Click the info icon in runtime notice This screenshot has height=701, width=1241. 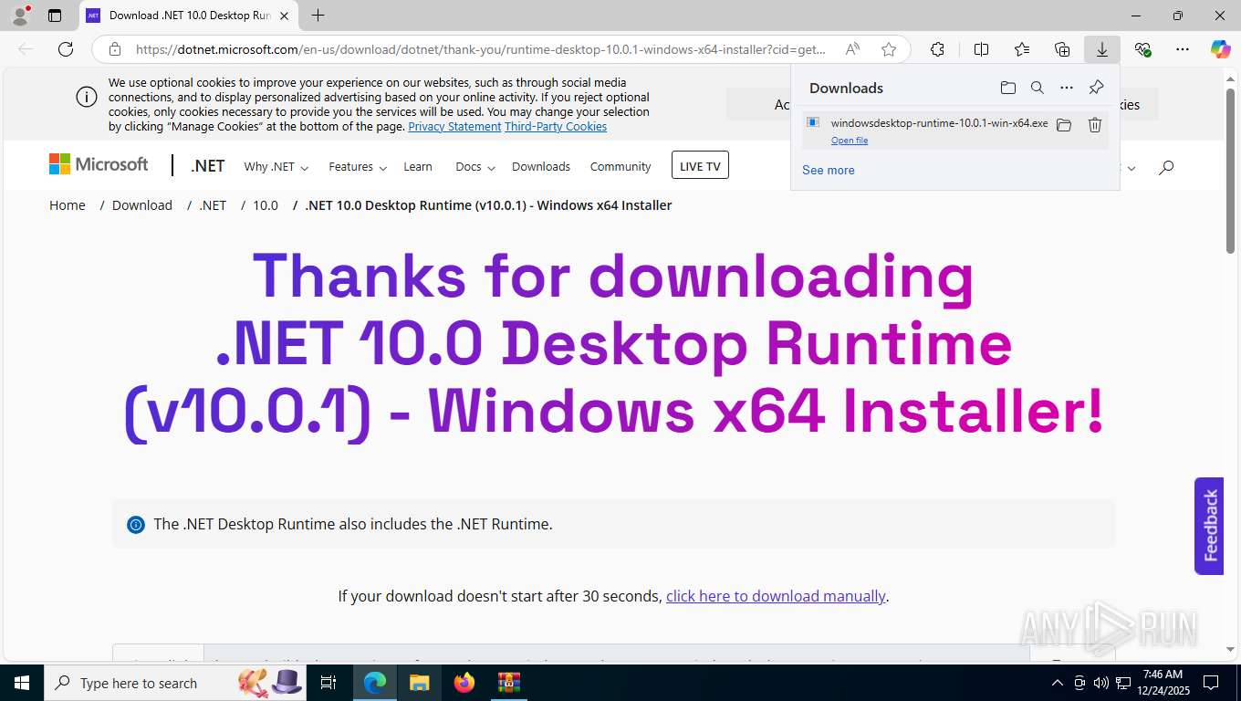(x=136, y=525)
